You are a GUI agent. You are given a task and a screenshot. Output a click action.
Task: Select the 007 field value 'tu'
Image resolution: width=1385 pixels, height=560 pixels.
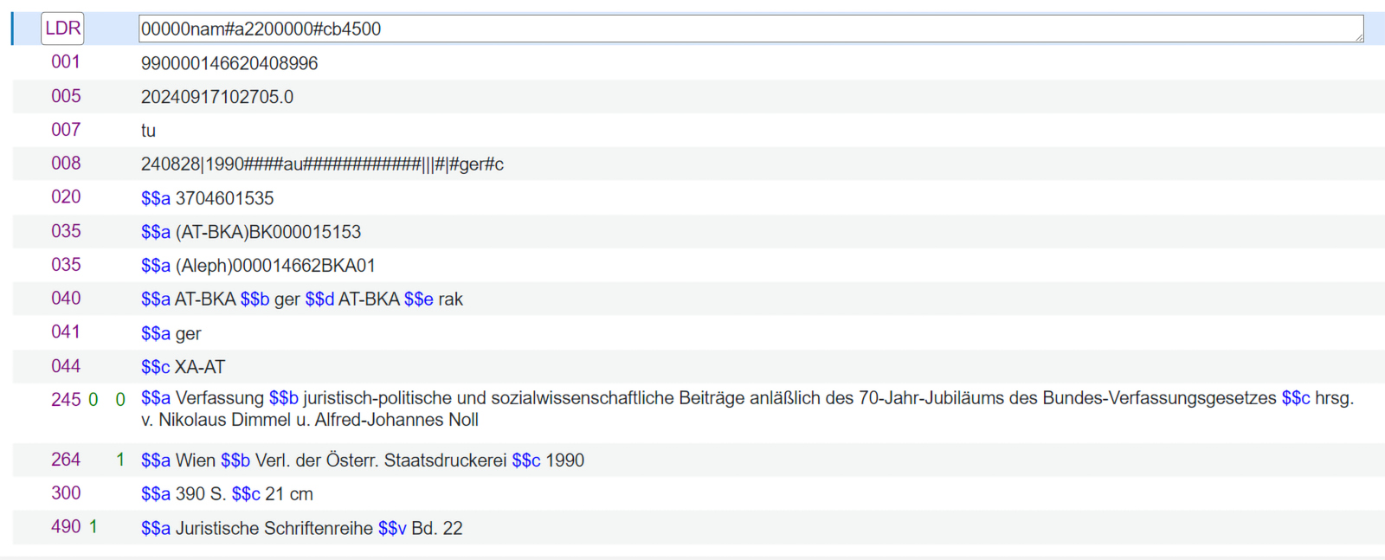(149, 131)
